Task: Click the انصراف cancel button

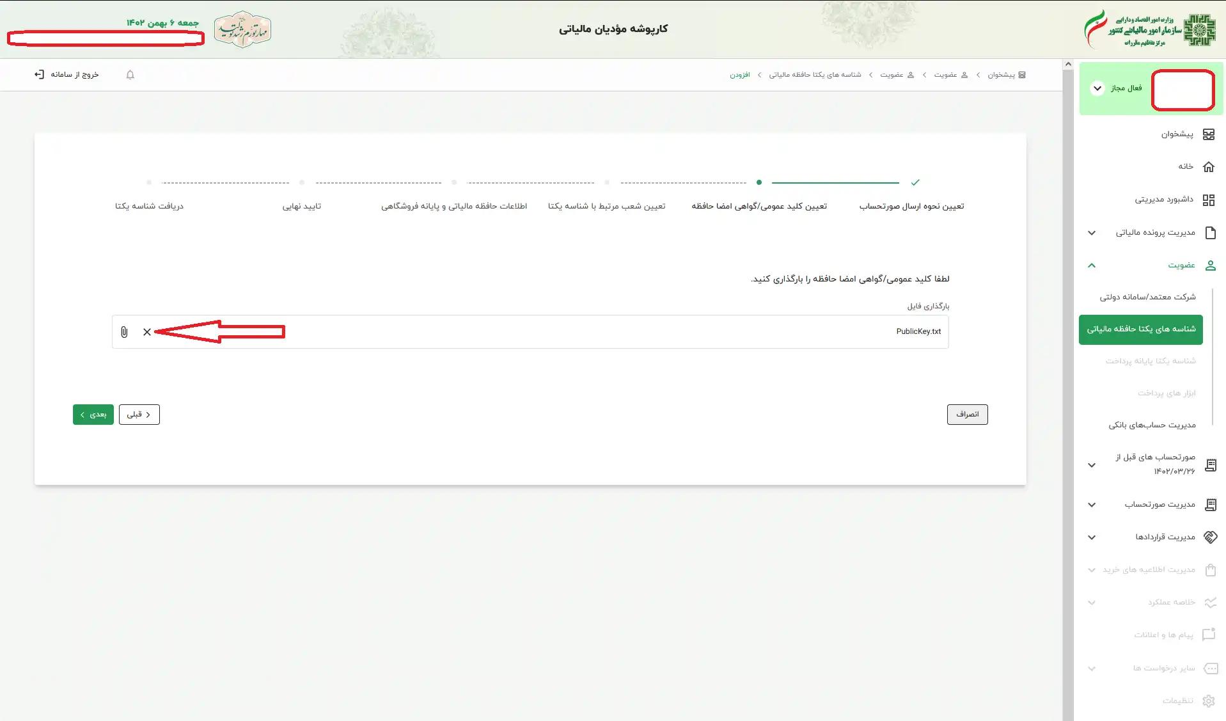Action: click(967, 414)
